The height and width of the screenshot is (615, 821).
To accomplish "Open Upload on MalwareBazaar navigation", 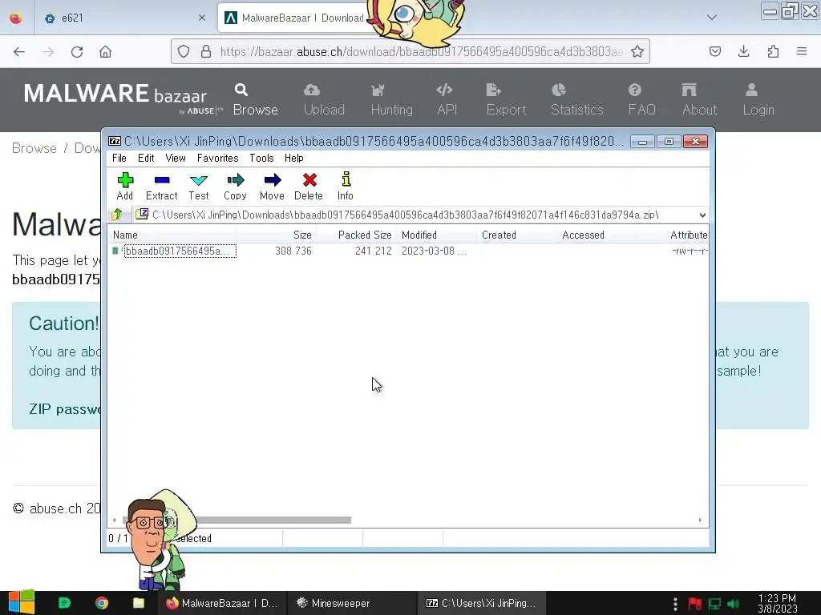I will pos(324,100).
